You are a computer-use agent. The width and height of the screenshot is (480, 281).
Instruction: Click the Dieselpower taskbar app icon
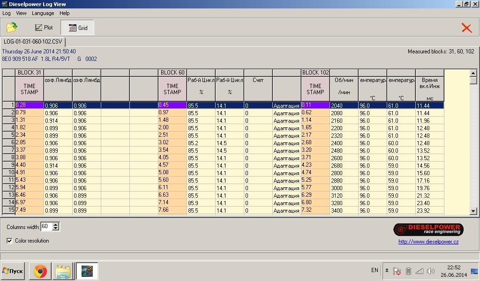coord(87,271)
